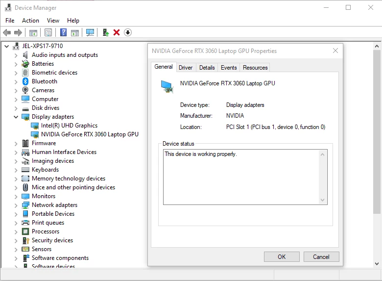
Task: Click the Cameras category icon
Action: tap(25, 90)
